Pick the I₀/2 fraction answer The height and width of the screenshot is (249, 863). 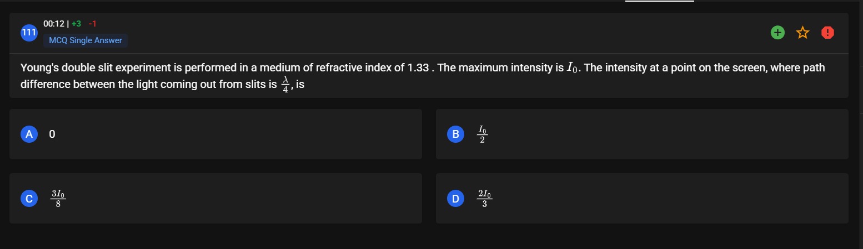coord(482,134)
